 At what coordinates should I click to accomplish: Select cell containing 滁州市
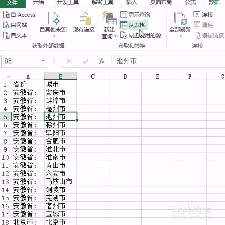[x=60, y=125]
